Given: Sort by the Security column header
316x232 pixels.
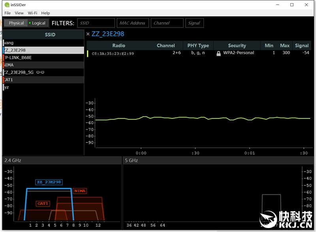Looking at the screenshot, I should [x=237, y=46].
